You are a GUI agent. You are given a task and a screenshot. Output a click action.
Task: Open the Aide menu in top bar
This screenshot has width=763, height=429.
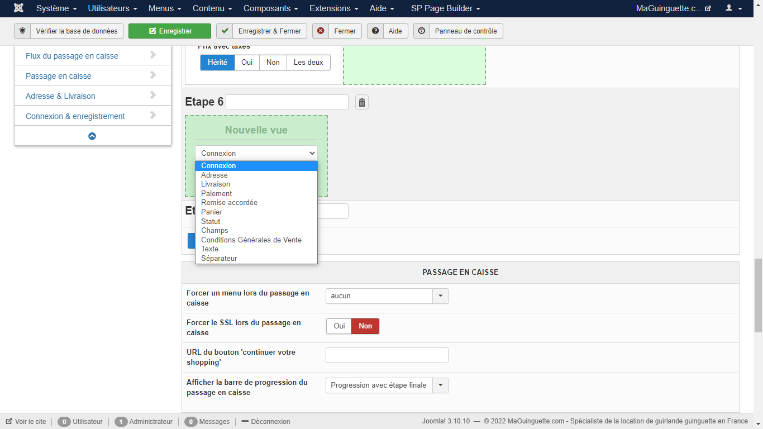point(382,8)
